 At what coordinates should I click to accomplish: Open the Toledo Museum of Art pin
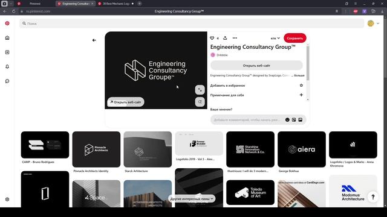250,192
